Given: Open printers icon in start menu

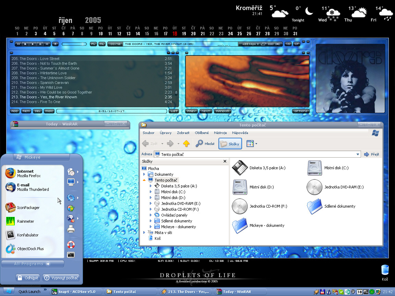Looking at the screenshot, I should pyautogui.click(x=71, y=229).
